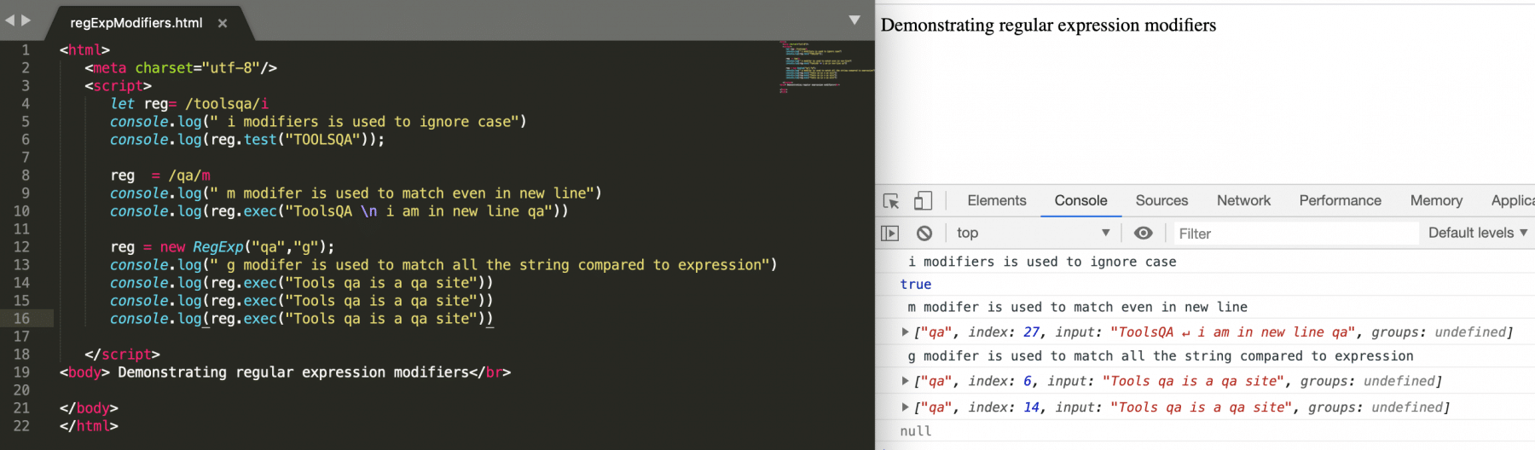This screenshot has height=450, width=1535.
Task: Click the 'true' console output
Action: coord(916,285)
